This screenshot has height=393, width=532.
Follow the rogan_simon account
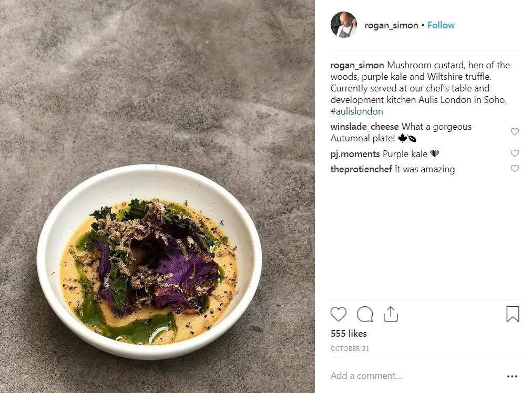pyautogui.click(x=441, y=25)
